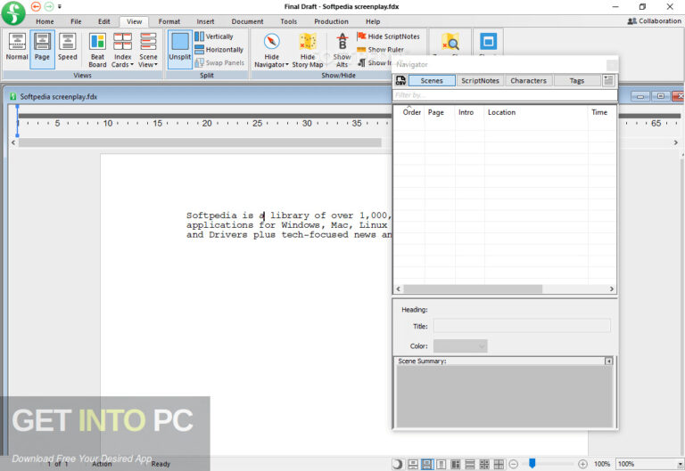Collapse the Scene Summary section
This screenshot has width=685, height=471.
(x=608, y=361)
